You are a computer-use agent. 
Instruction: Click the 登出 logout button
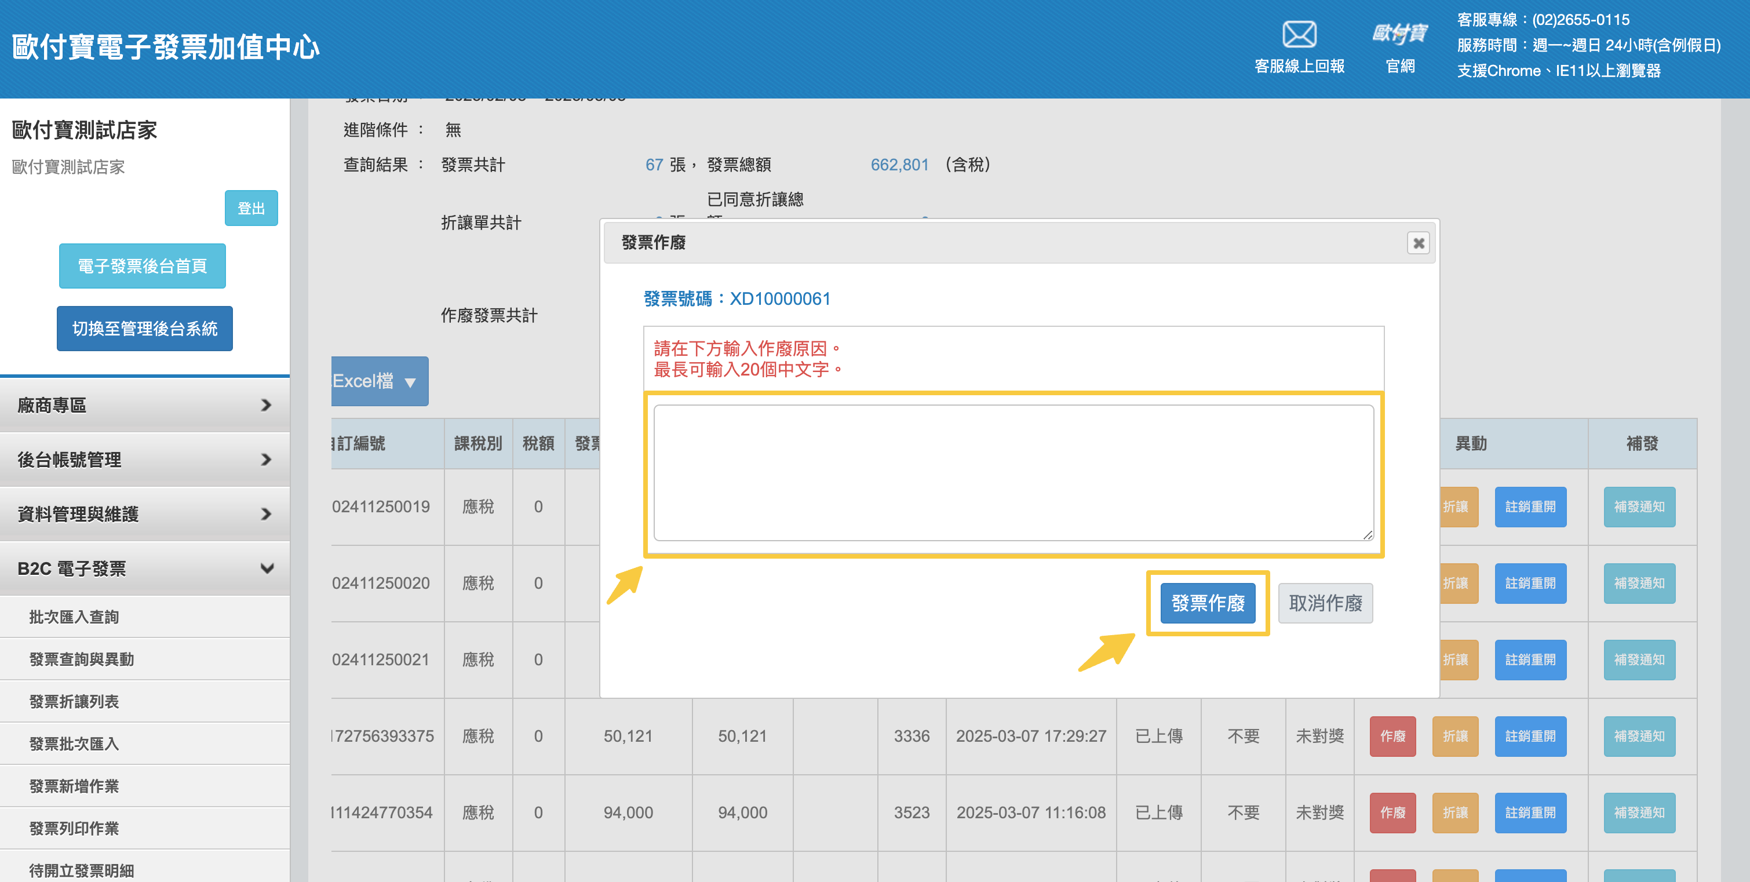pos(251,208)
